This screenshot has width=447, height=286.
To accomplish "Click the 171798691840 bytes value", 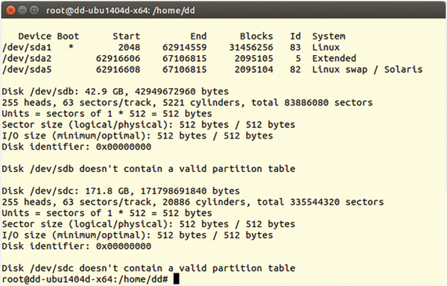I will [190, 191].
